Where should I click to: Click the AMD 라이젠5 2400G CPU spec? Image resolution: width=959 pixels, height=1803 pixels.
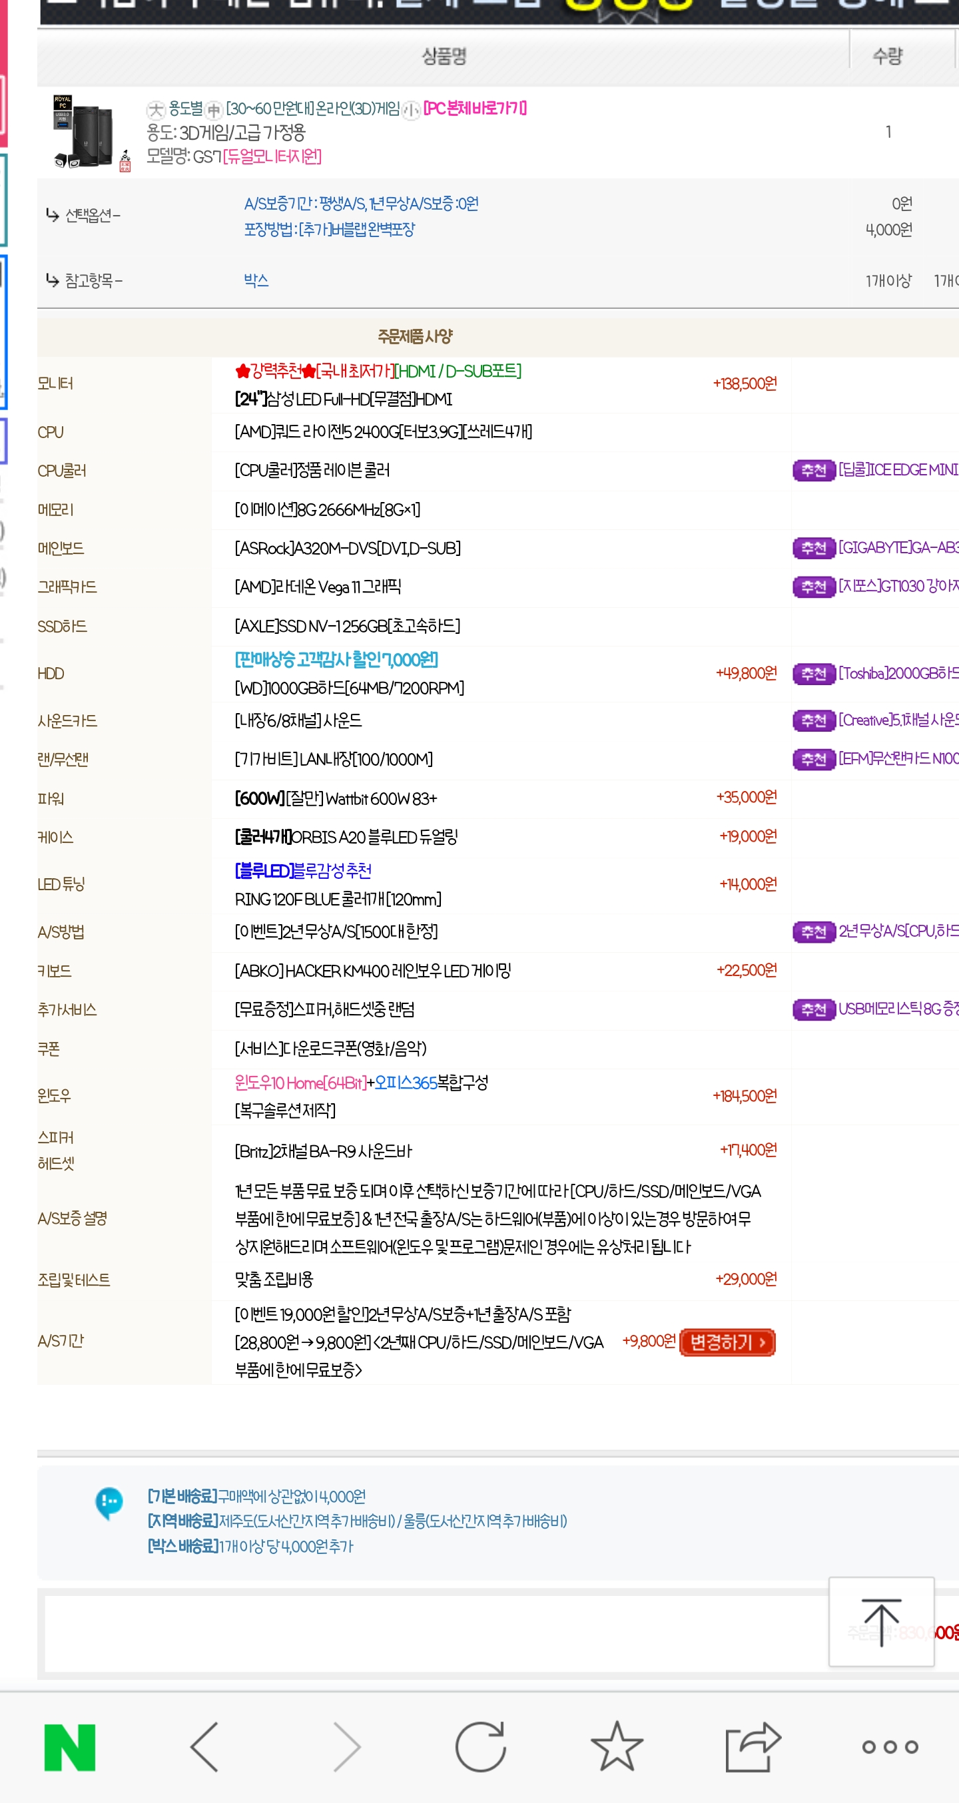coord(383,432)
